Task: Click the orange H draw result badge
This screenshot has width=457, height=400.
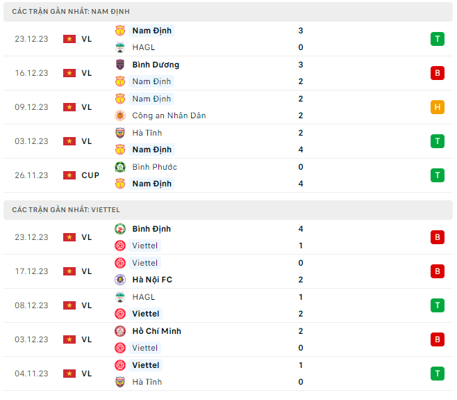Action: tap(437, 107)
